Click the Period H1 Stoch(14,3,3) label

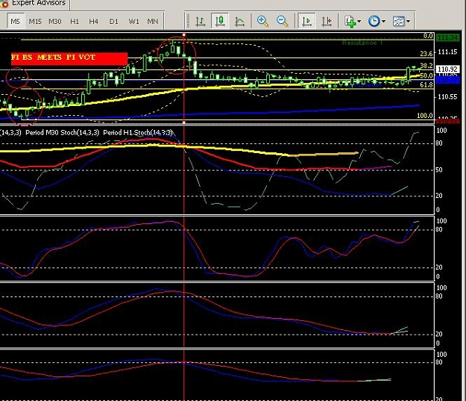pyautogui.click(x=138, y=132)
